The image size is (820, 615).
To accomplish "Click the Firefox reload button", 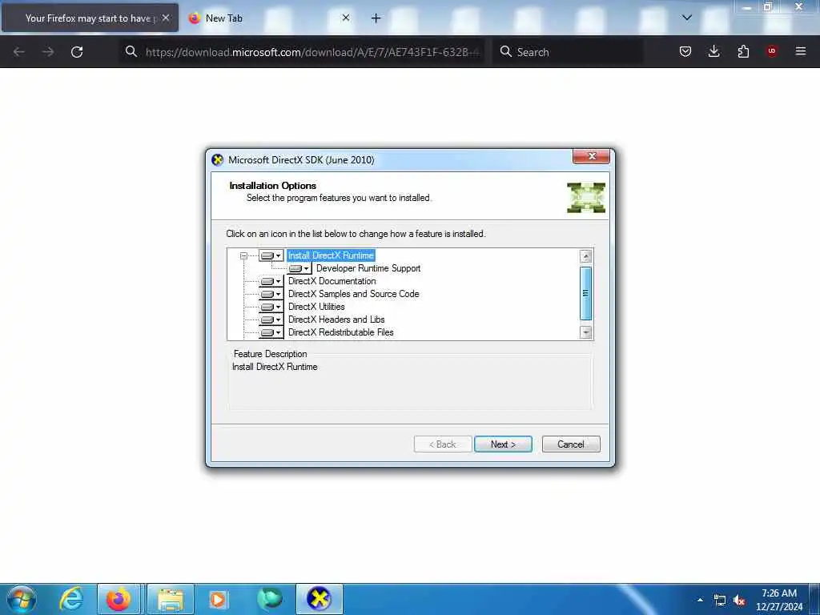I will (x=77, y=52).
